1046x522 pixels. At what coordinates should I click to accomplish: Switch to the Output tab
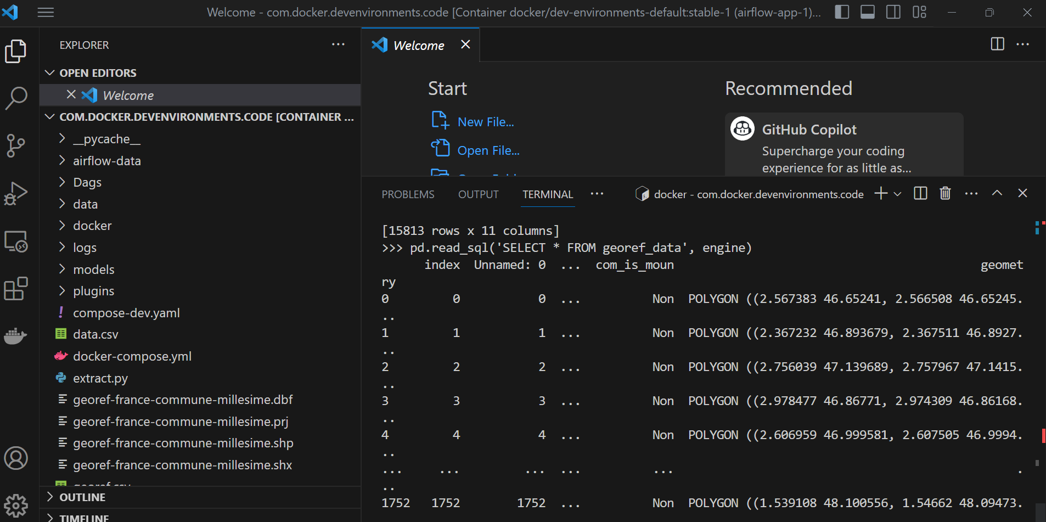pyautogui.click(x=479, y=194)
